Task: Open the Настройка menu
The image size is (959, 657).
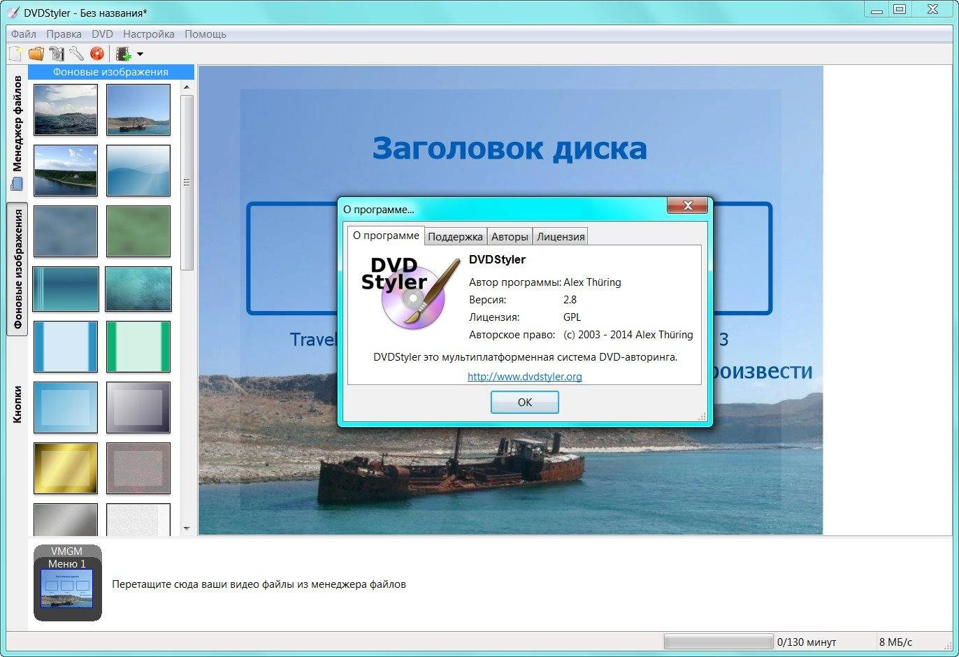Action: [x=149, y=34]
